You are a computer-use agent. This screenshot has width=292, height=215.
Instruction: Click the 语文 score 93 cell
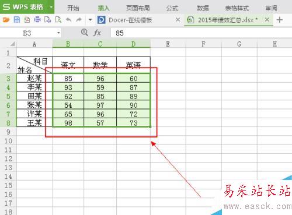(68, 87)
